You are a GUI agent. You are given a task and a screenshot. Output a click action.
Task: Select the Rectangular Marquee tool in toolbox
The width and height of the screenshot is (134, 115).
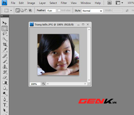pos(5,29)
